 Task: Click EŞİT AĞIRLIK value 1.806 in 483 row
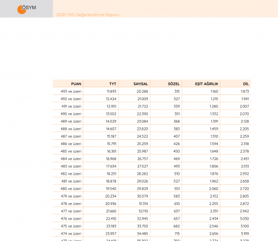[x=214, y=166]
